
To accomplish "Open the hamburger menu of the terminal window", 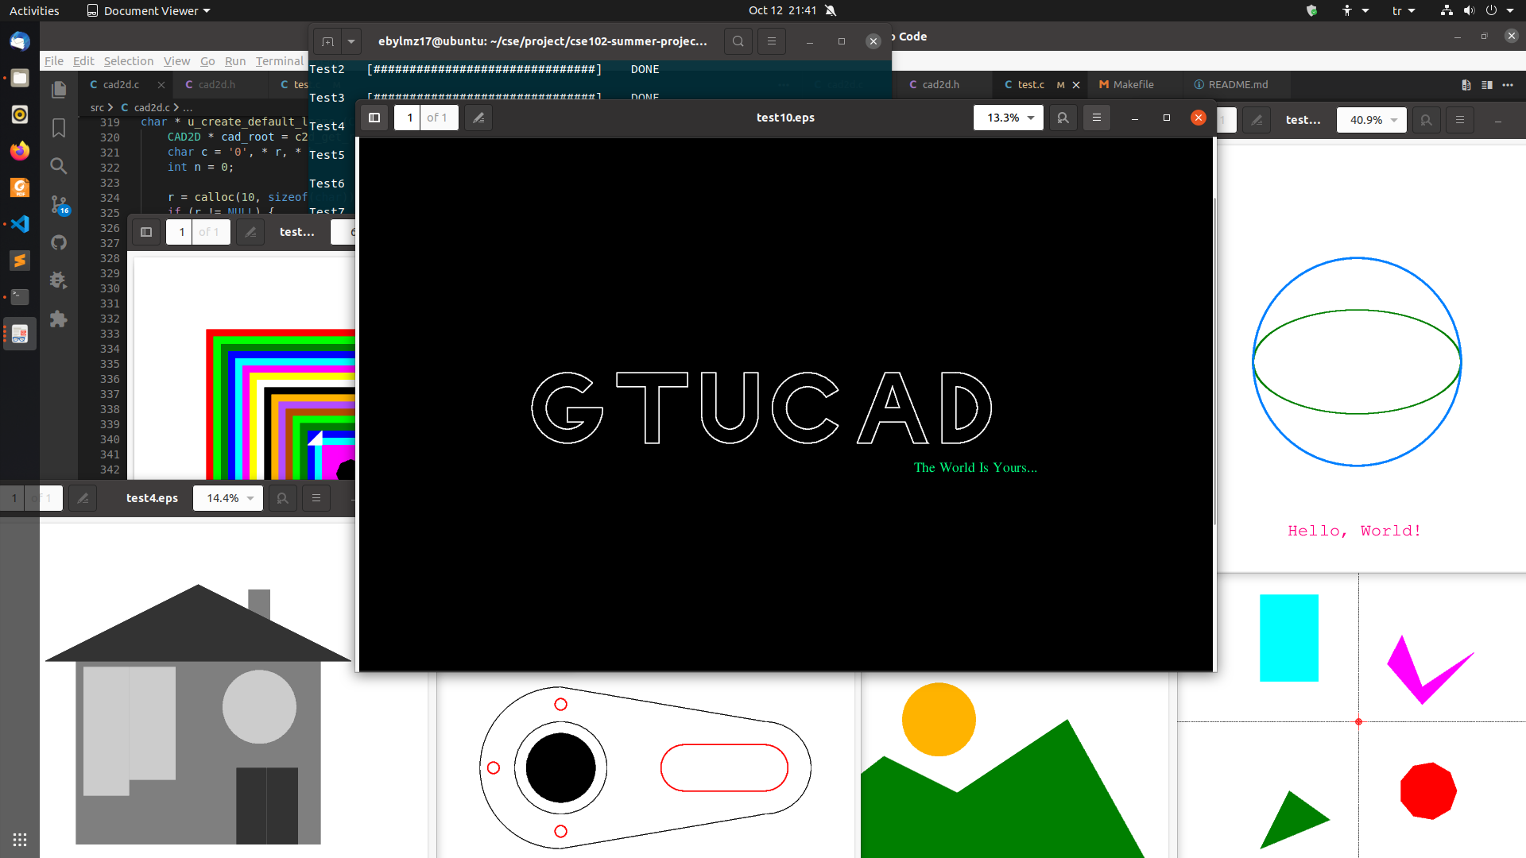I will coord(771,41).
